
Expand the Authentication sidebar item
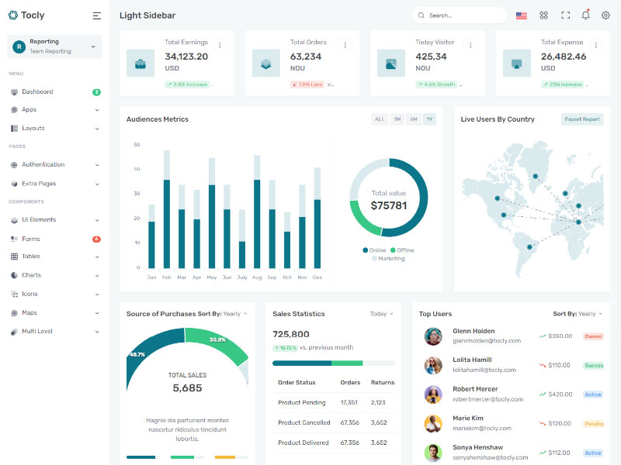click(x=43, y=164)
